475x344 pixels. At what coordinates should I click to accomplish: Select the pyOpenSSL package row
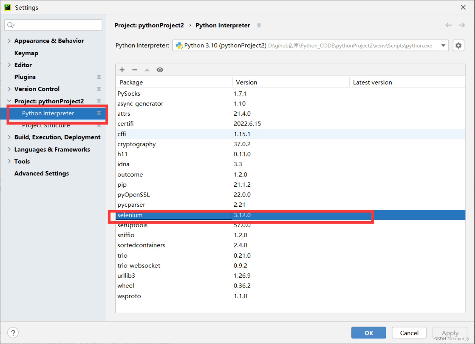pyautogui.click(x=291, y=195)
